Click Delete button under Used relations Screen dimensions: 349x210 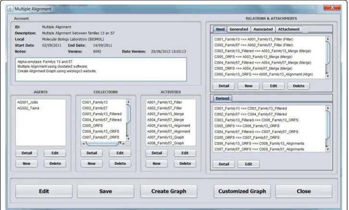click(299, 86)
